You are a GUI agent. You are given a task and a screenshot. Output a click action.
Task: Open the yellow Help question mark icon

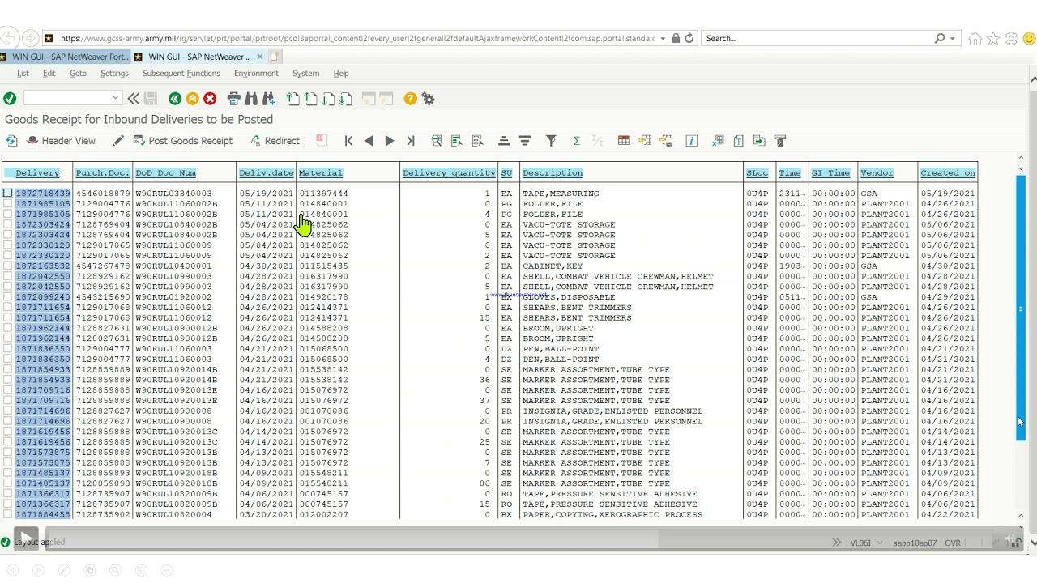411,99
